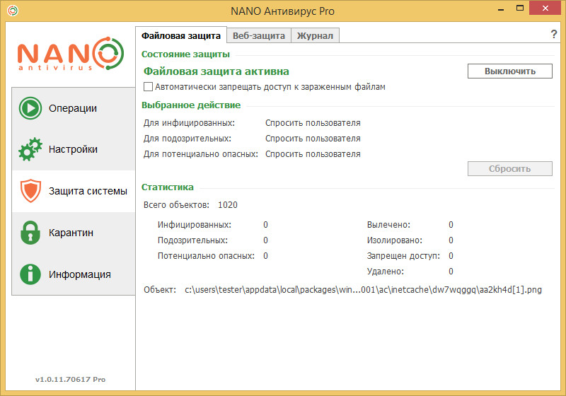Click the scanned object file path

pyautogui.click(x=363, y=290)
